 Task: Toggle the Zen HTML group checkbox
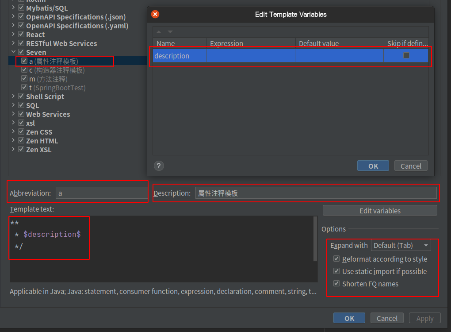(x=21, y=141)
